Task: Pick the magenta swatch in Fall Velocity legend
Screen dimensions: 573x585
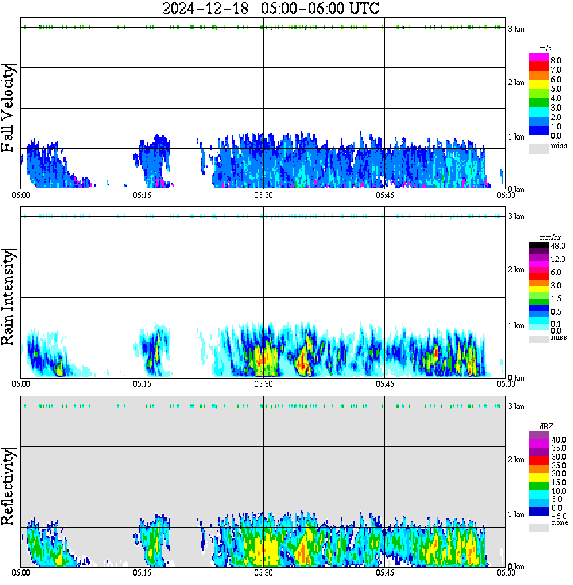Action: click(539, 57)
